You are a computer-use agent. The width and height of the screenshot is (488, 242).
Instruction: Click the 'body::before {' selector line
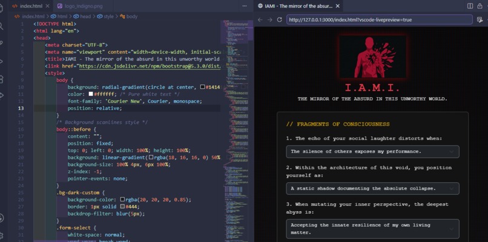point(76,129)
